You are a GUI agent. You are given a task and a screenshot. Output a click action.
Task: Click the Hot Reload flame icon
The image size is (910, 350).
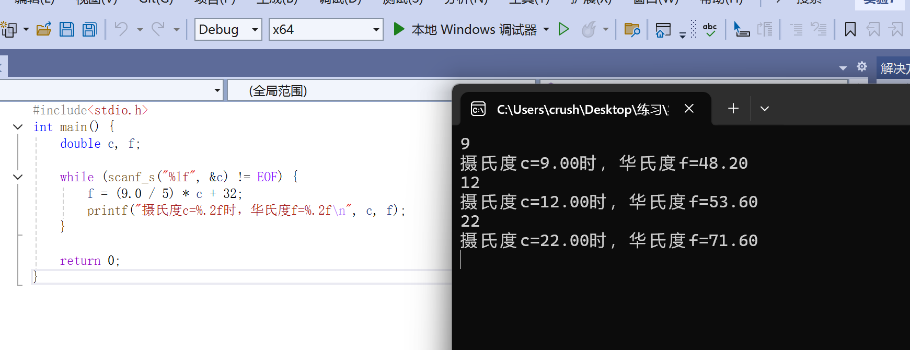589,29
